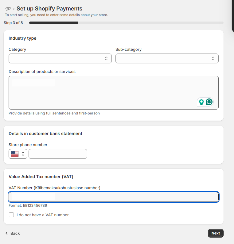Click the 'Industry type' section title

[x=22, y=38]
